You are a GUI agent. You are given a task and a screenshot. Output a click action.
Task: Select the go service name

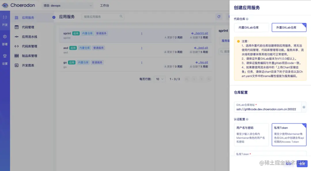click(x=65, y=63)
